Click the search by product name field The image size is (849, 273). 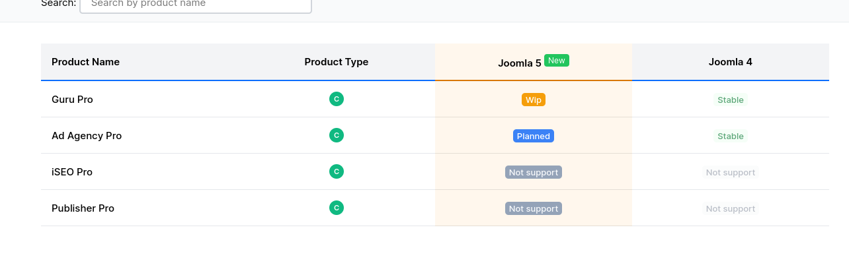tap(195, 4)
